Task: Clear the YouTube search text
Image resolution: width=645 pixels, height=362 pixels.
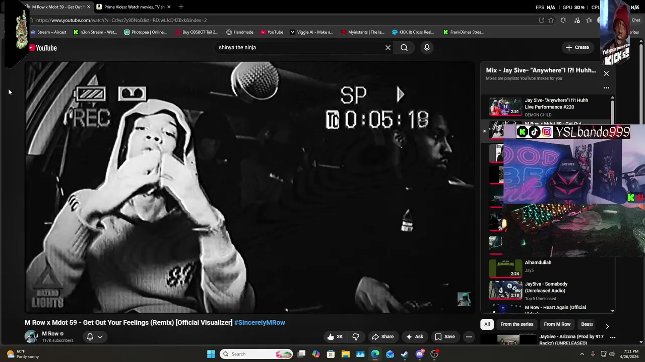Action: [x=388, y=47]
